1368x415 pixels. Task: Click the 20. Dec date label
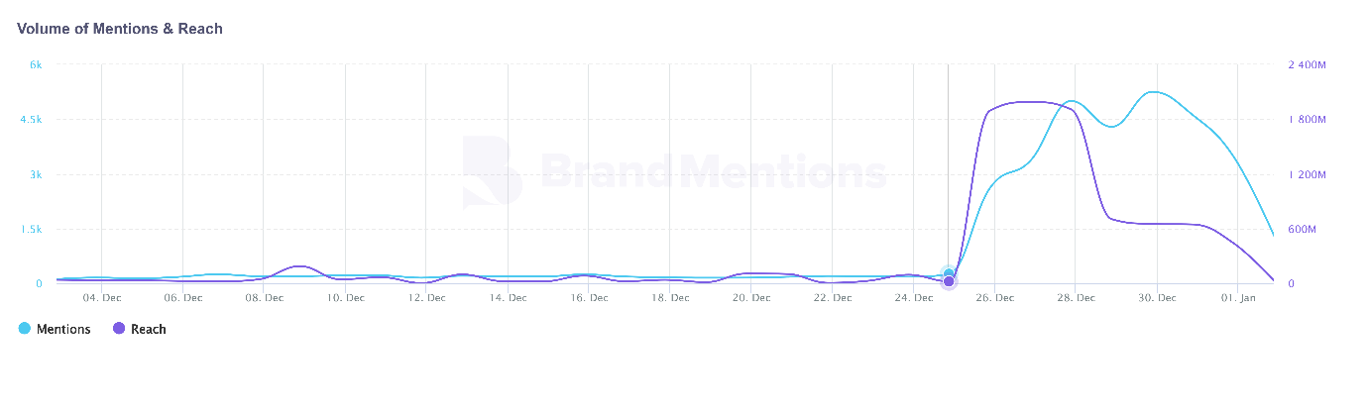[x=750, y=297]
